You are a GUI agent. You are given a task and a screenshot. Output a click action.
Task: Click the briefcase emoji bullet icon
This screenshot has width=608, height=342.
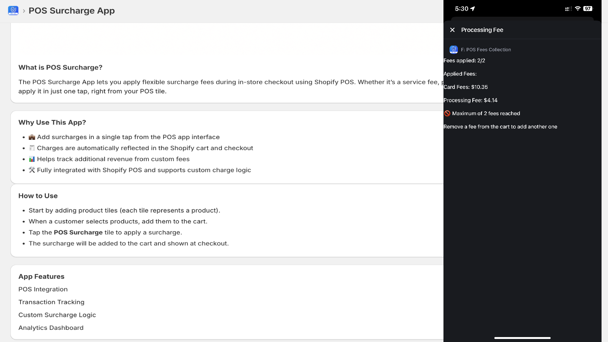[32, 137]
